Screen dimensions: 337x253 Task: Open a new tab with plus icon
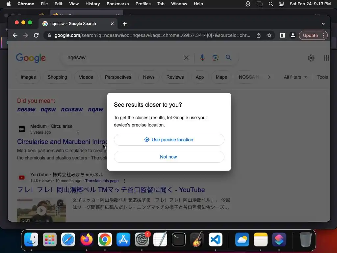pyautogui.click(x=125, y=24)
